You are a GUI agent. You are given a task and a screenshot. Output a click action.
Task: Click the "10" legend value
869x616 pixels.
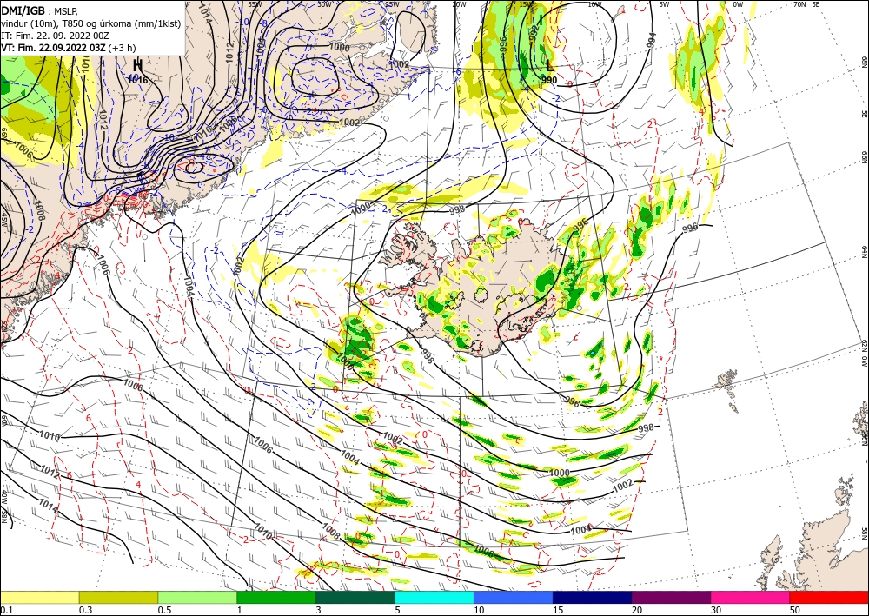(479, 610)
